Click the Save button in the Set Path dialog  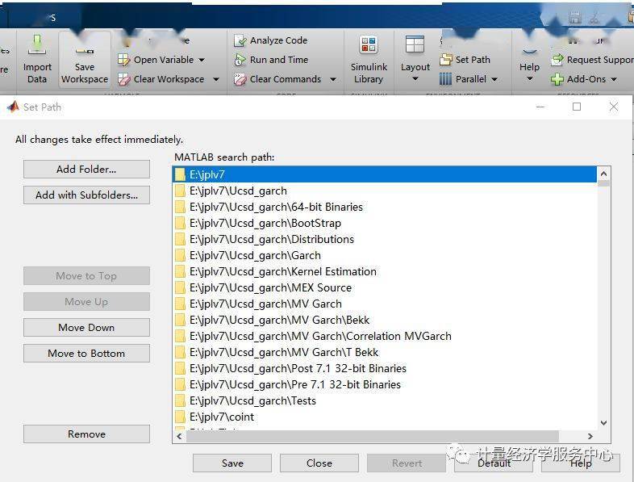[x=232, y=463]
